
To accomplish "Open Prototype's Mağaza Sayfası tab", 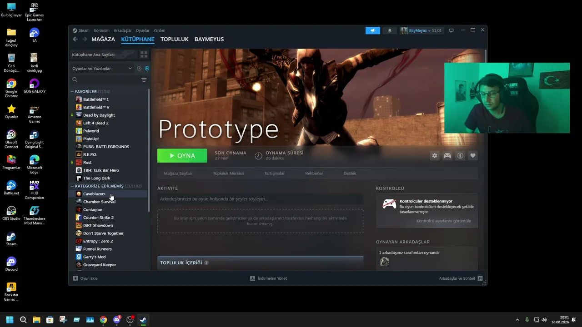I will (178, 173).
